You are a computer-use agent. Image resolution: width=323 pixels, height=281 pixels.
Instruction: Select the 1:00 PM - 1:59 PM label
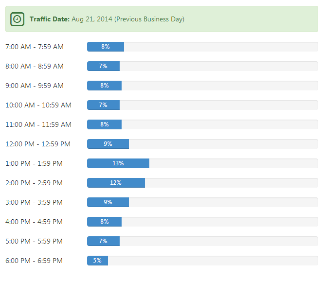[34, 163]
